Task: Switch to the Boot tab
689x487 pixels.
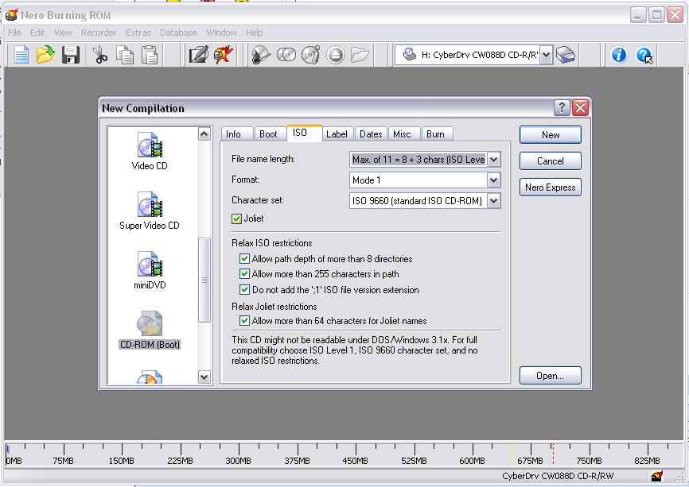Action: [x=271, y=134]
